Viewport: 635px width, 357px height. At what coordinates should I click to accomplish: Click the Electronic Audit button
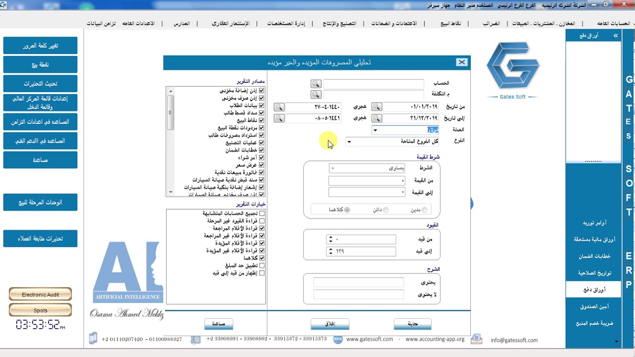(x=40, y=295)
